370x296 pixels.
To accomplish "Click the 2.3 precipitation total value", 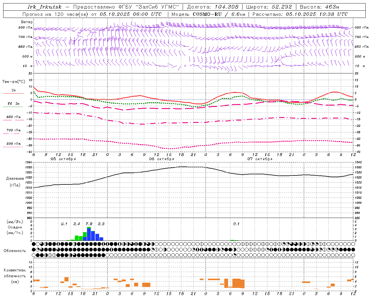I will 101,224.
